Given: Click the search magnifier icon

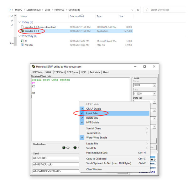Looking at the screenshot, I should (147, 10).
